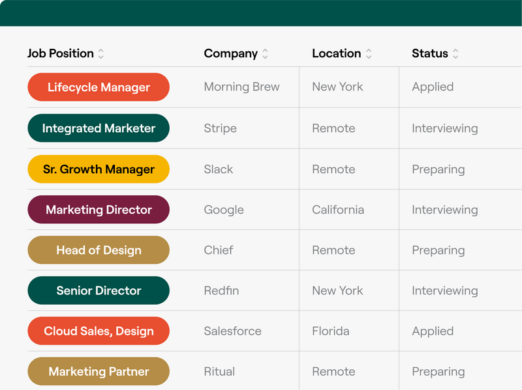
Task: Select the Interviewing status for Google
Action: [444, 209]
